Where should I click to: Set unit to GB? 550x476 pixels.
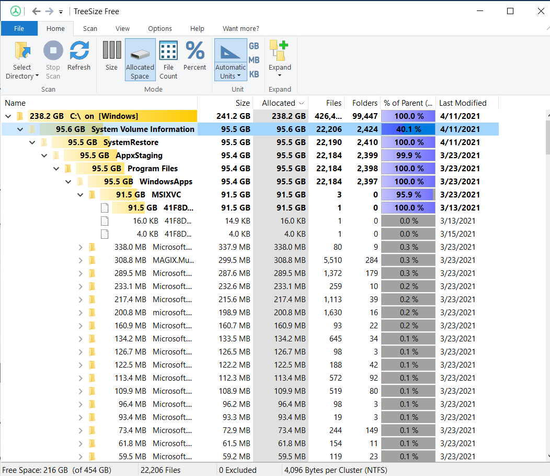[x=254, y=46]
